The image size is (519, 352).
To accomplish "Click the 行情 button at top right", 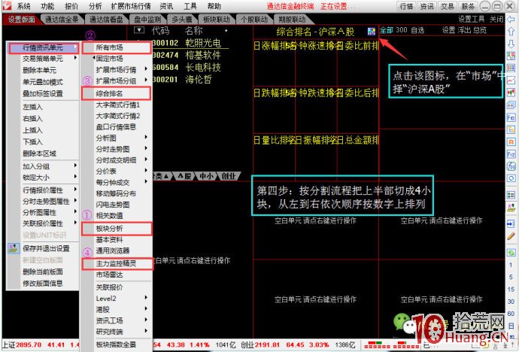I will 406,6.
